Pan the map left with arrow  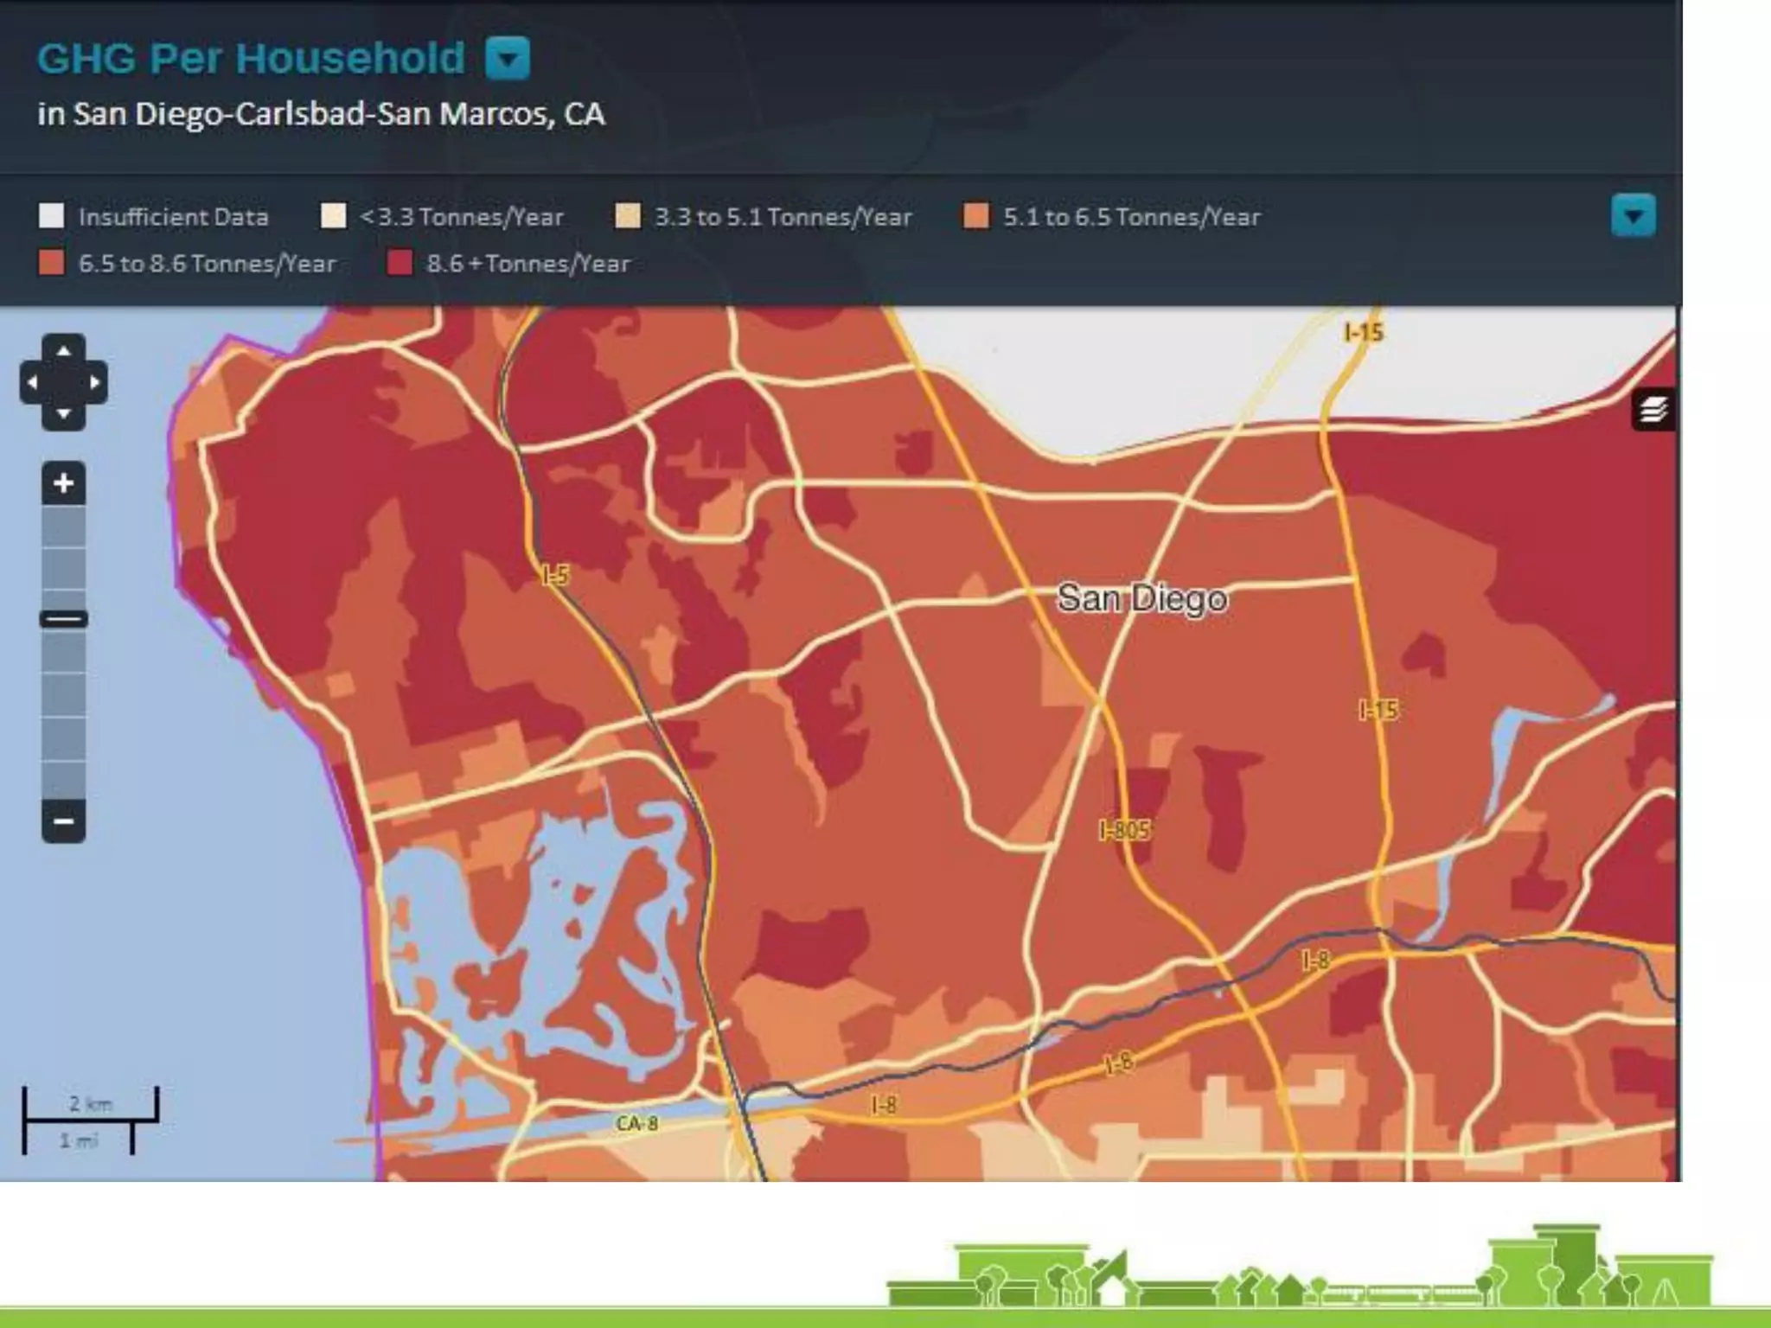[x=32, y=382]
